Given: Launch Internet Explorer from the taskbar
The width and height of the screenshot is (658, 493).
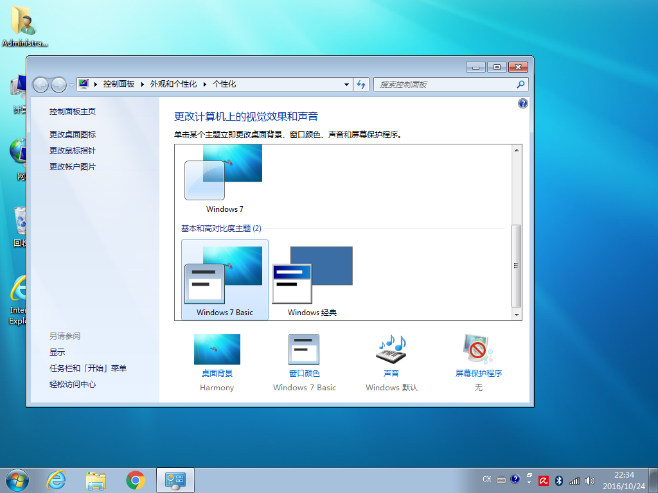Looking at the screenshot, I should point(57,480).
